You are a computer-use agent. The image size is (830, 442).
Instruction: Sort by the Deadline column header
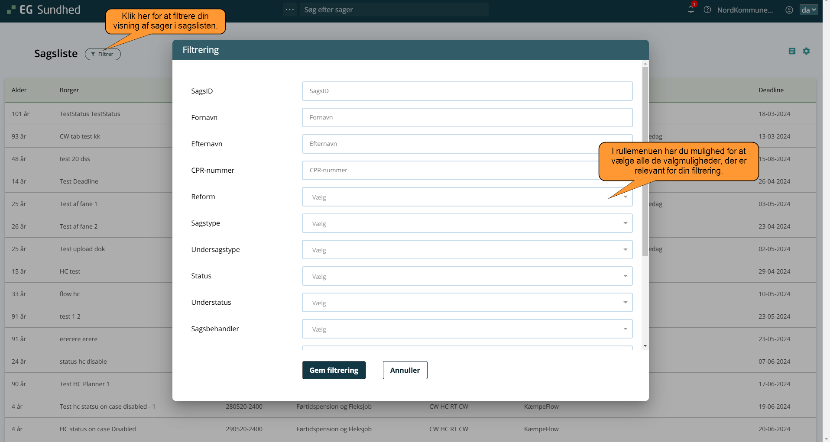[x=771, y=90]
